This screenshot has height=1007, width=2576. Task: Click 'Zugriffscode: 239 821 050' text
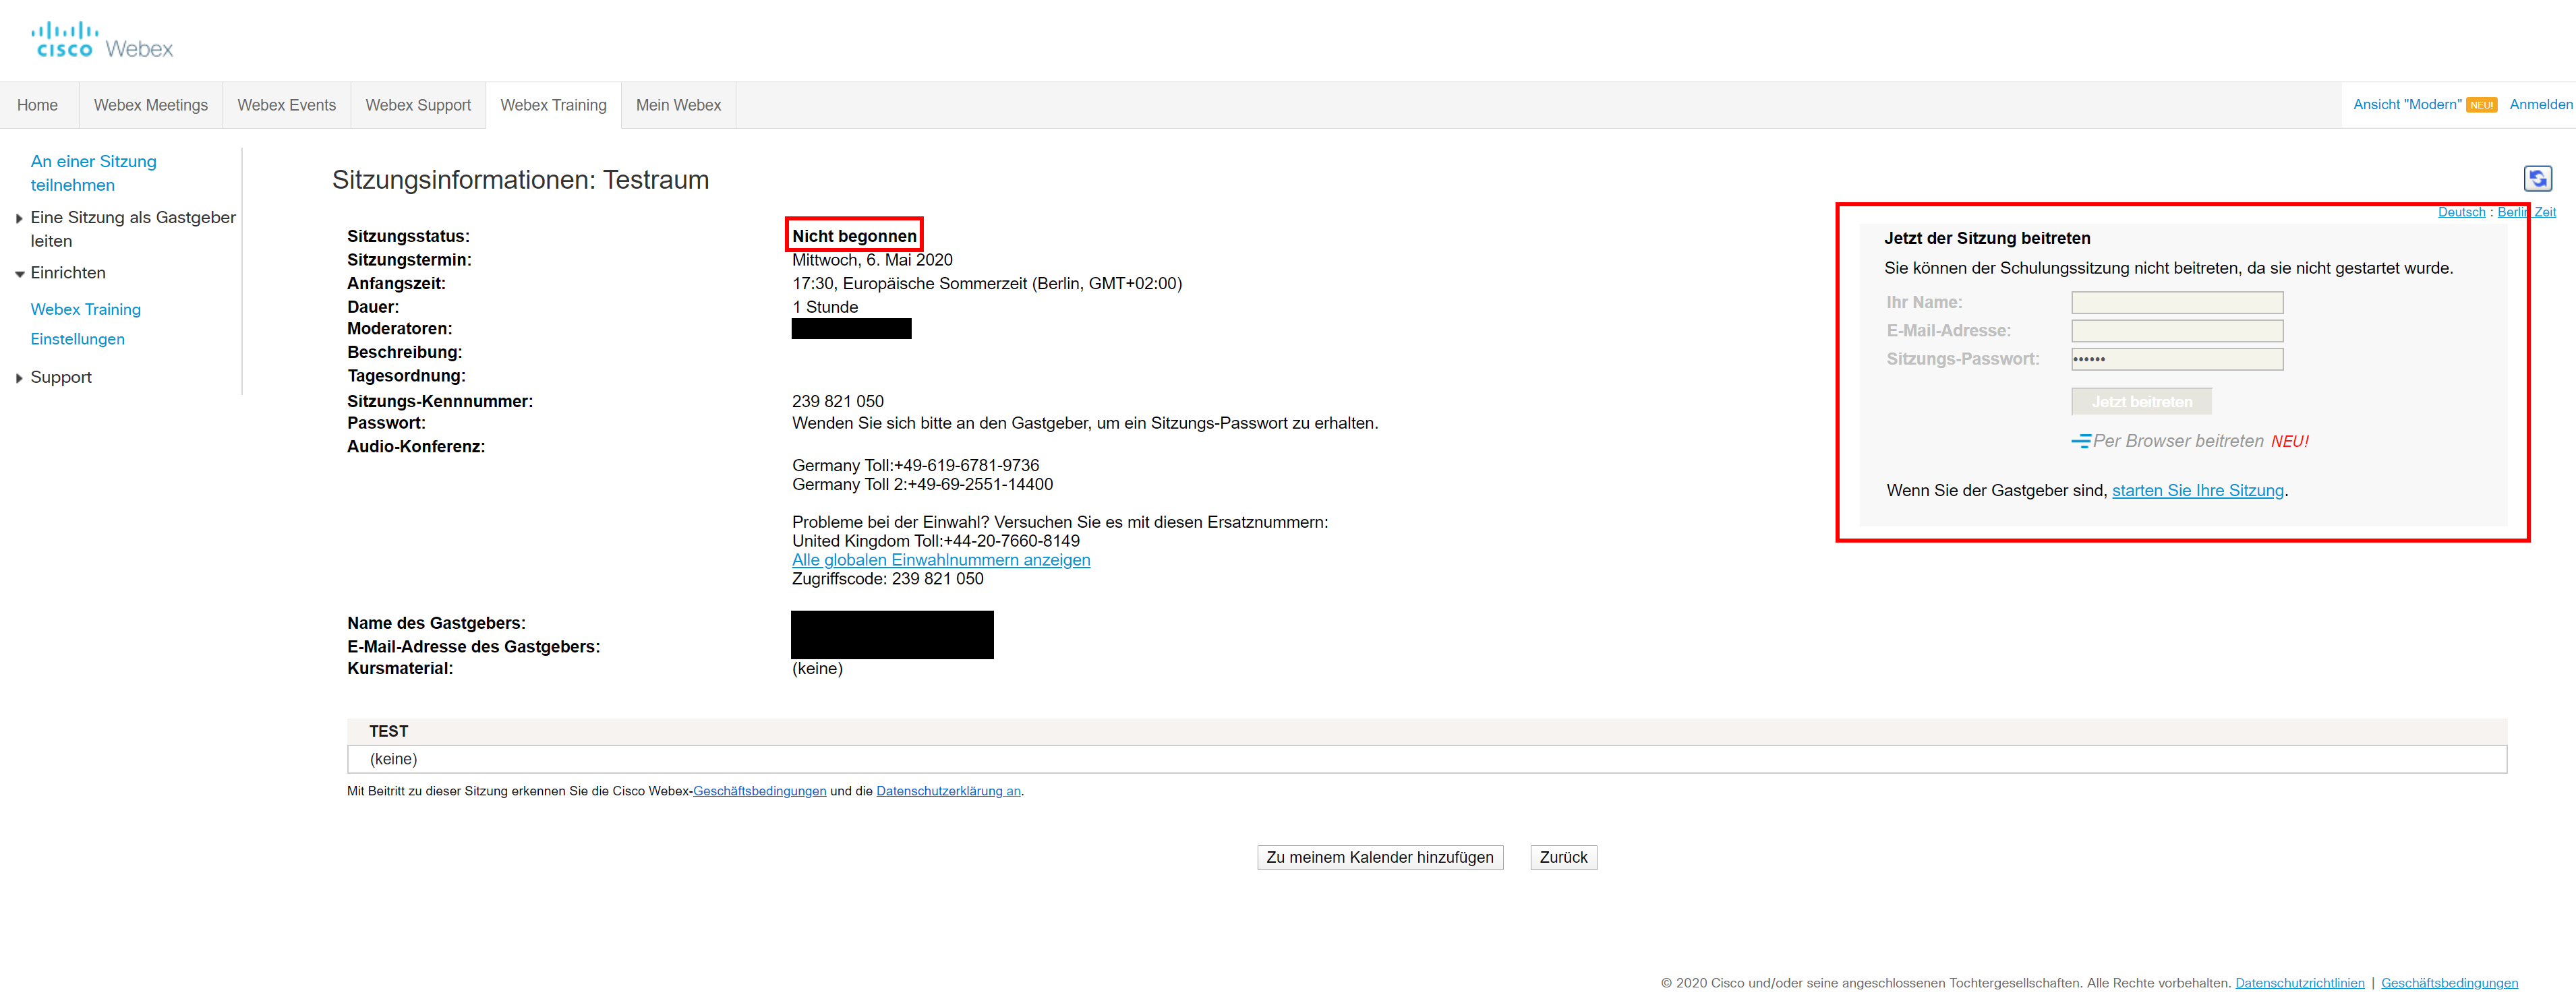point(888,579)
